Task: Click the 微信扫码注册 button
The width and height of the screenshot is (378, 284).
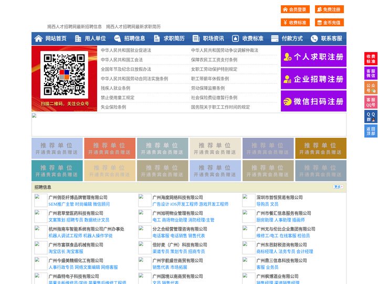Action: click(x=313, y=101)
